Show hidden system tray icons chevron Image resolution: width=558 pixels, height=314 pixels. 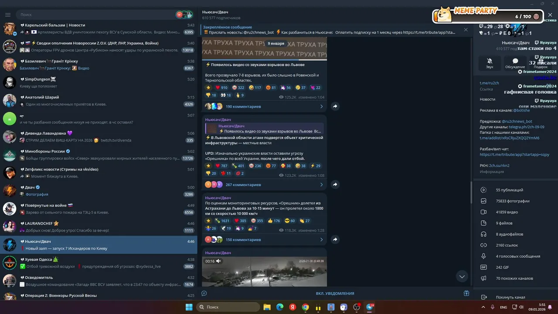pyautogui.click(x=483, y=307)
